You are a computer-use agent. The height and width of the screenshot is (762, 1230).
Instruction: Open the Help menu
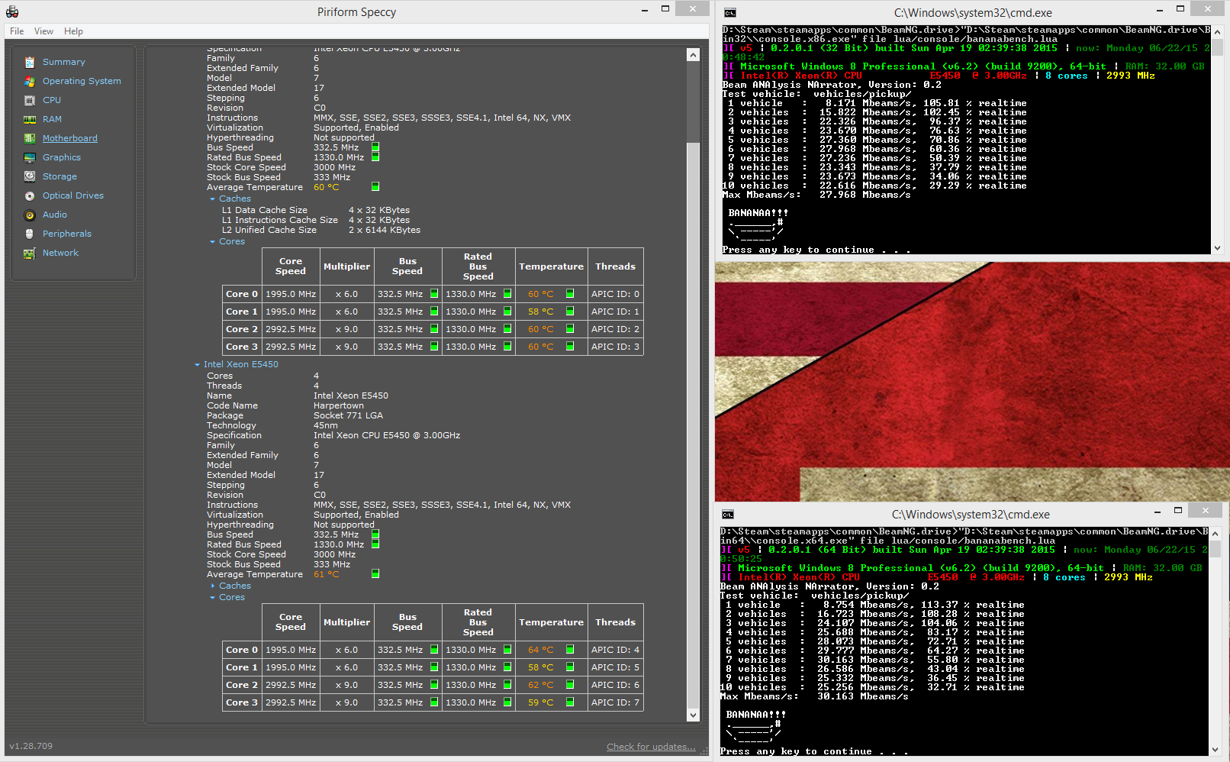[x=73, y=31]
